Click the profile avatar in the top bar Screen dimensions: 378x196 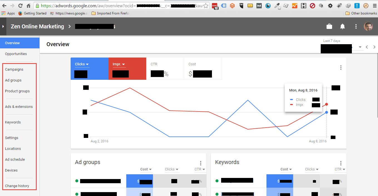368,26
